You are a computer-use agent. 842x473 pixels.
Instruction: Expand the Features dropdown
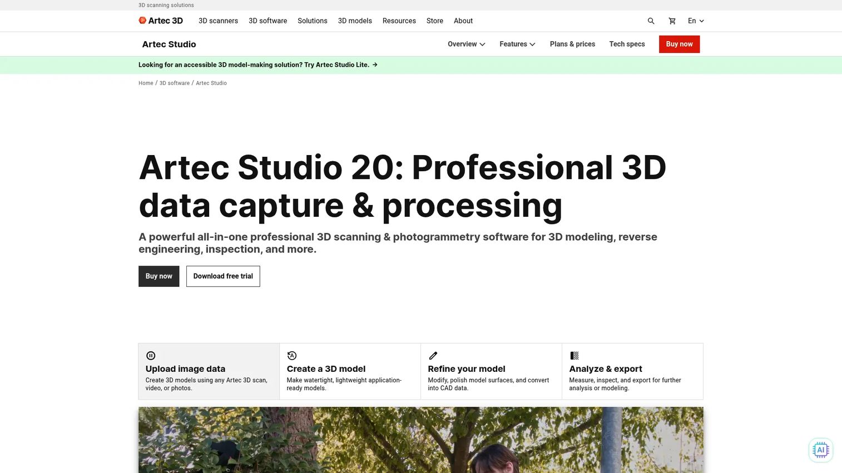(x=517, y=44)
